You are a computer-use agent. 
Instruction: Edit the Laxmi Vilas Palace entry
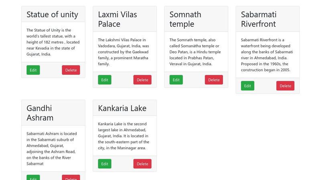pos(104,80)
